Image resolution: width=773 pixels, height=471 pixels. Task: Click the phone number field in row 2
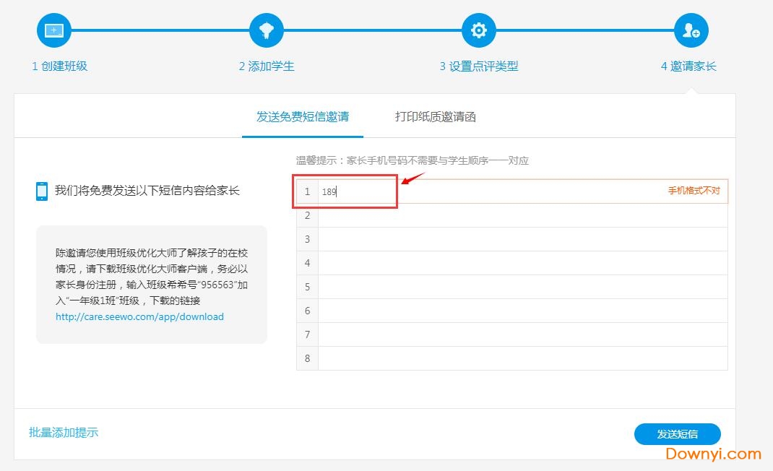coord(522,215)
